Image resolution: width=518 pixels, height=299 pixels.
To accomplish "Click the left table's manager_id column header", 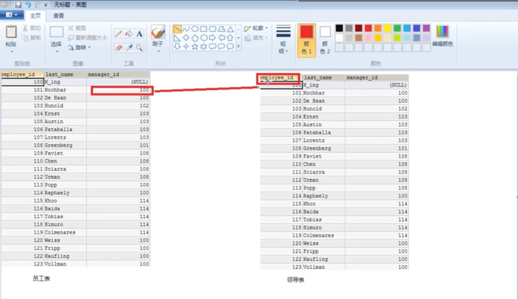I will (118, 74).
